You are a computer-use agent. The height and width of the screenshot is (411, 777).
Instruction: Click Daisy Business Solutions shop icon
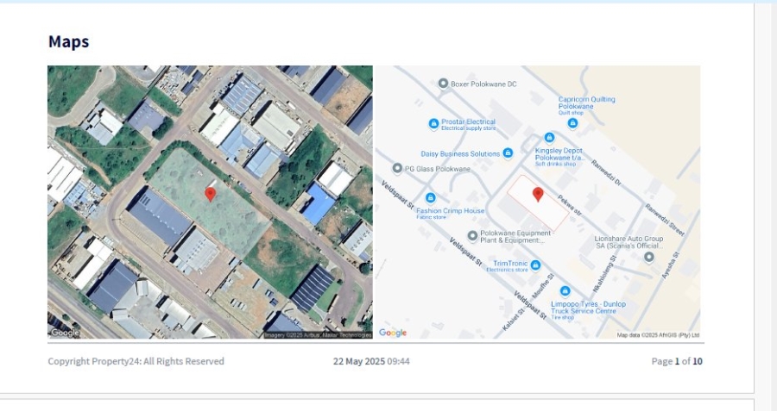tap(508, 153)
